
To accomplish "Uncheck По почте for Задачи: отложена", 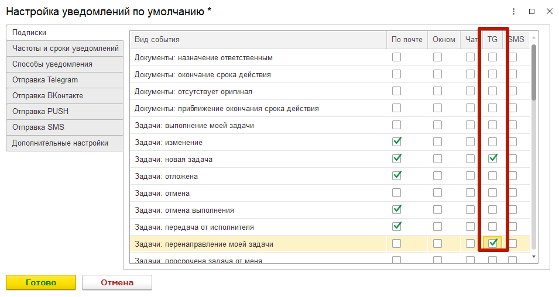I will point(396,175).
